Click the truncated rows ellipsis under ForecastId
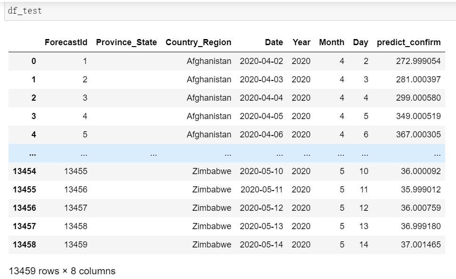This screenshot has width=456, height=279. (83, 153)
